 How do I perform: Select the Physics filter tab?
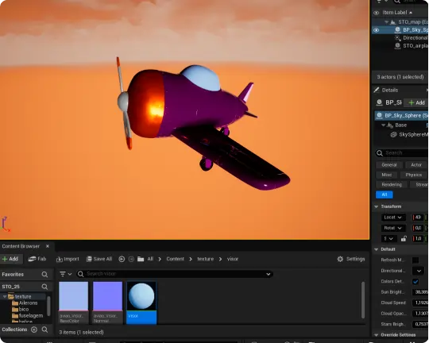413,175
